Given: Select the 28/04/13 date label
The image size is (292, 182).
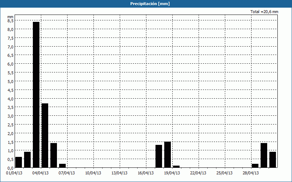Looking at the screenshot, I should pos(251,173).
